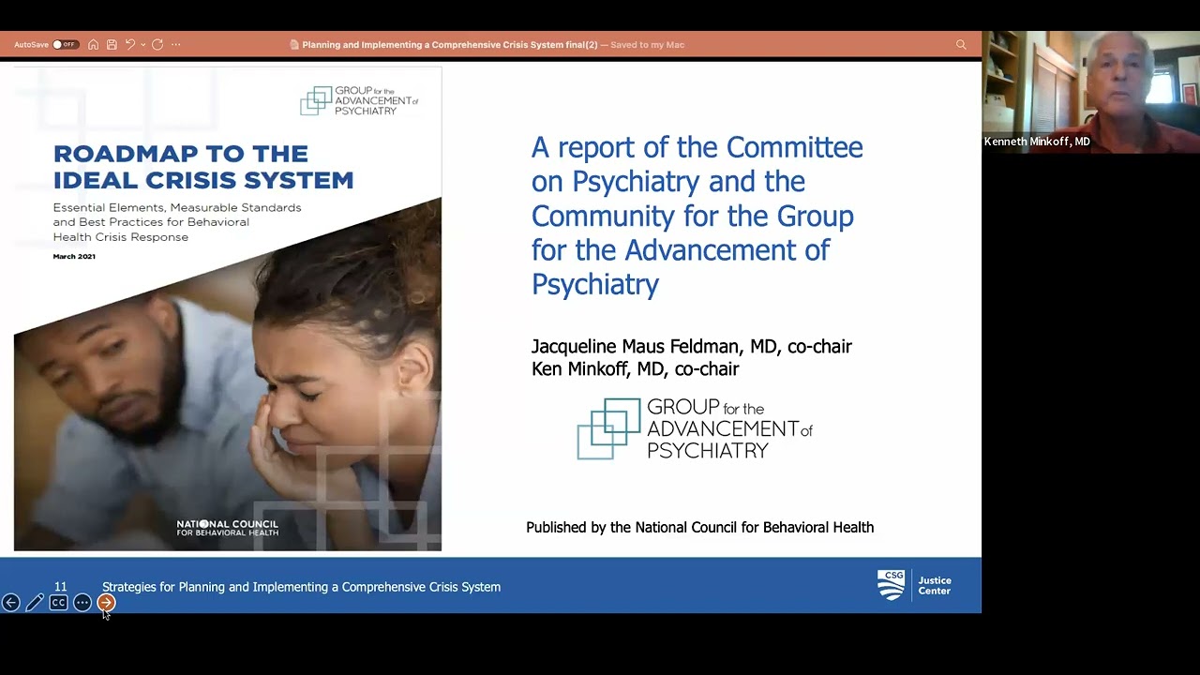Expand the undo history dropdown arrow
The image size is (1200, 675).
click(x=142, y=44)
